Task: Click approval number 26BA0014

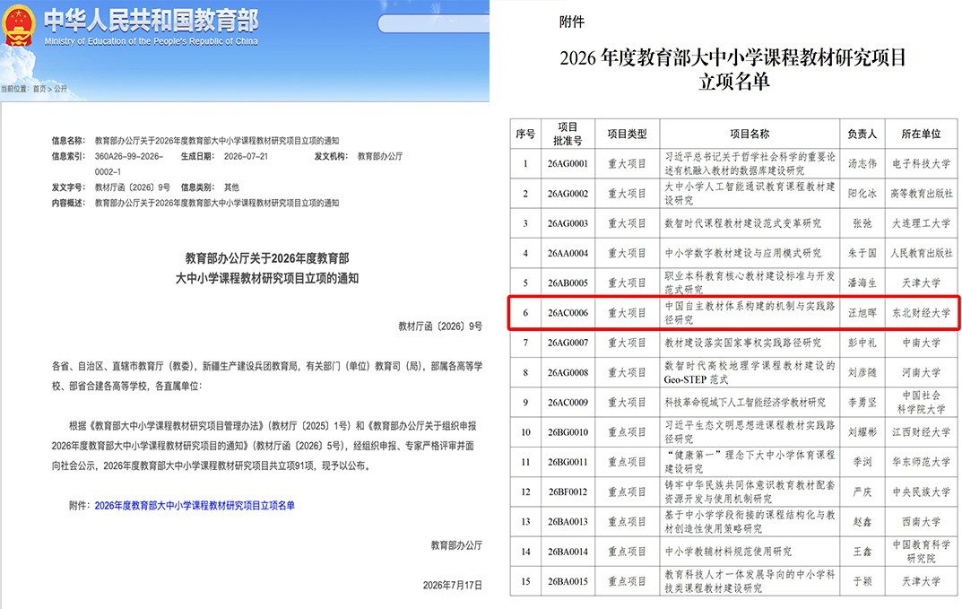Action: (x=568, y=552)
